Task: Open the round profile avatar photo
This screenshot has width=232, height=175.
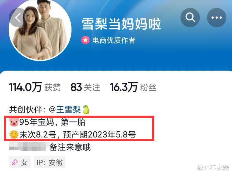Action: click(40, 30)
